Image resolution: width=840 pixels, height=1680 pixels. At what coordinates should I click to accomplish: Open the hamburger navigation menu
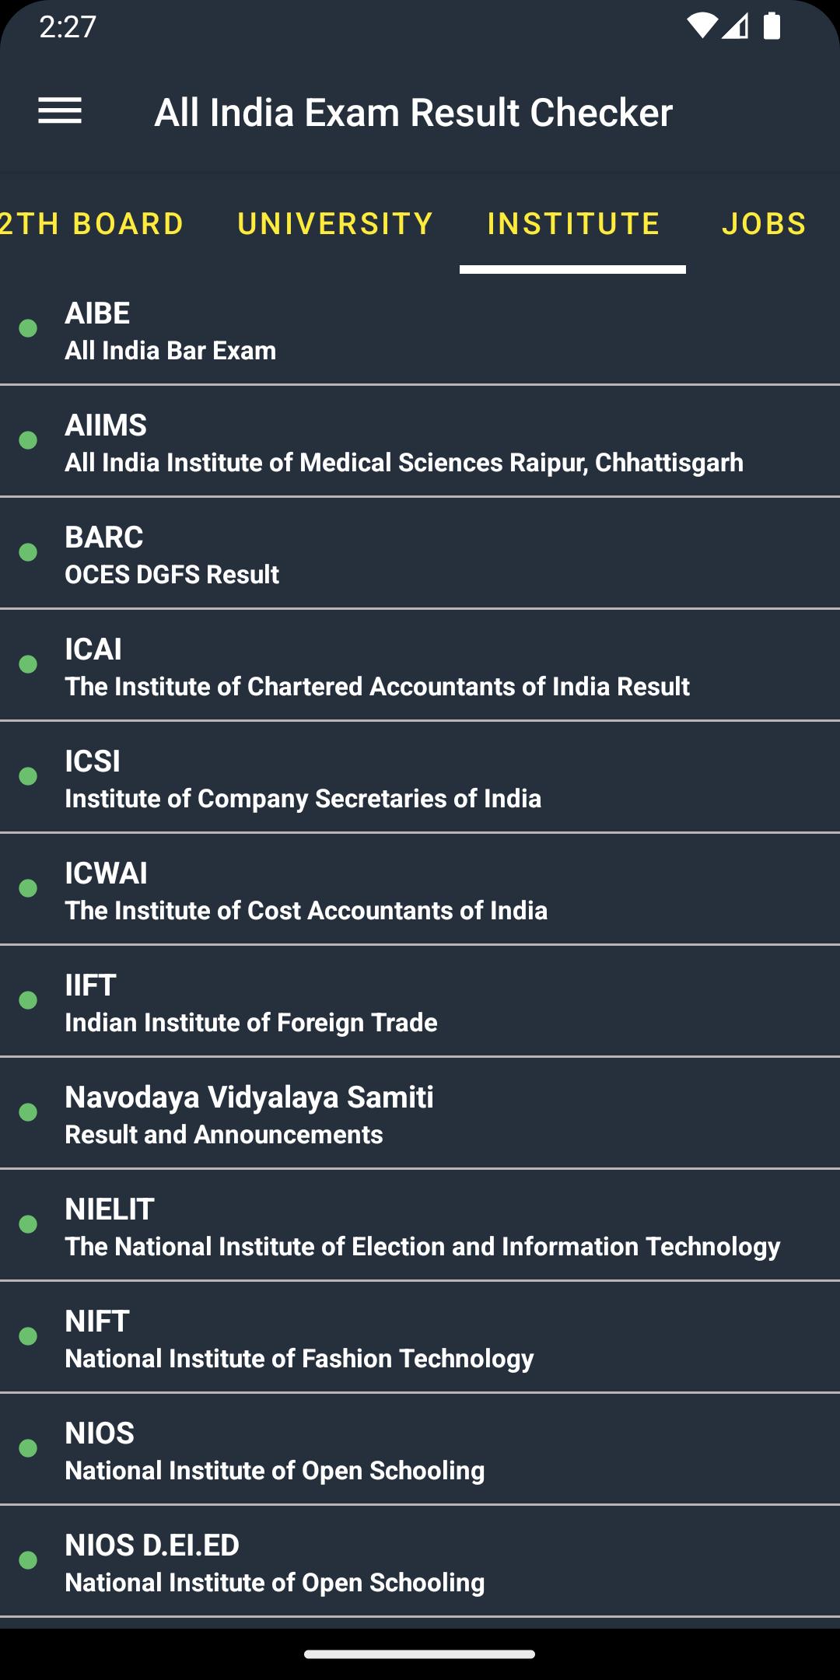click(60, 111)
